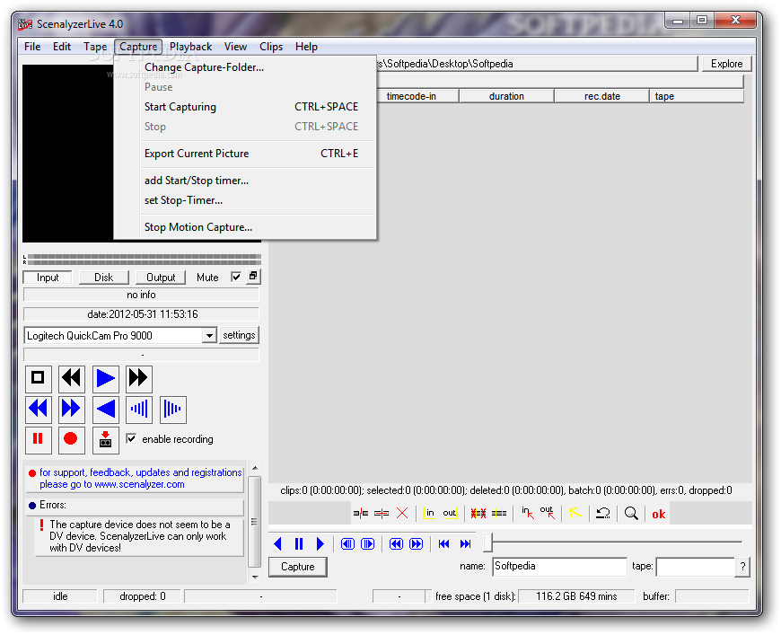This screenshot has height=635, width=781.
Task: Open the Playback menu
Action: (191, 47)
